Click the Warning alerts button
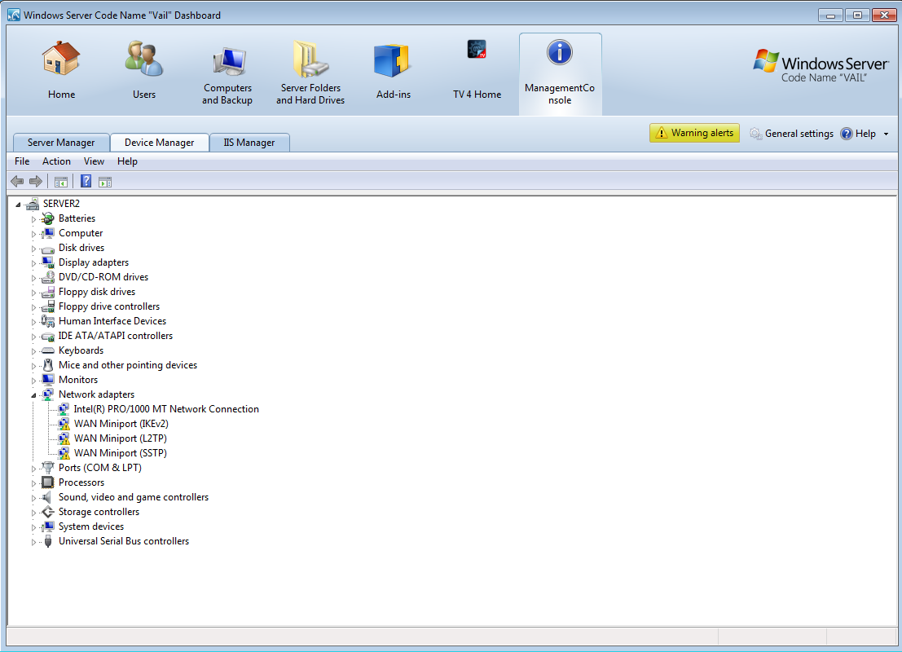This screenshot has height=652, width=902. pyautogui.click(x=694, y=133)
